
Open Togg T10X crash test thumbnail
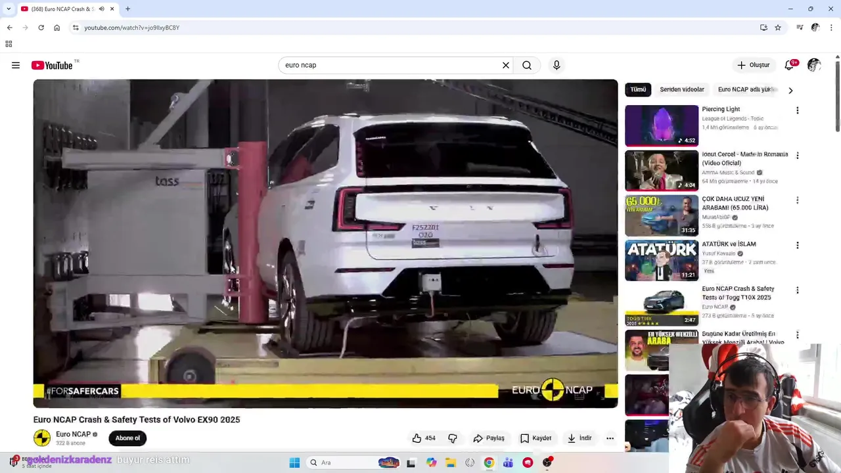[662, 305]
